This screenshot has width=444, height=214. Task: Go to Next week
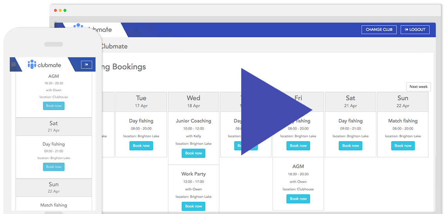[418, 87]
